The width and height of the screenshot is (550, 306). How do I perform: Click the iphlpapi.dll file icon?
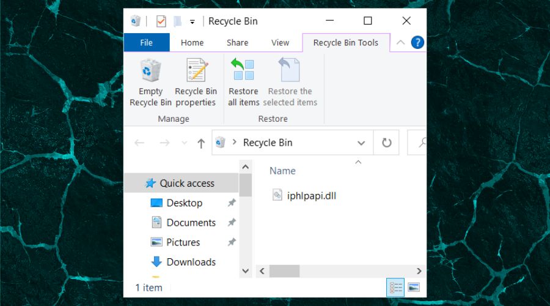point(277,195)
